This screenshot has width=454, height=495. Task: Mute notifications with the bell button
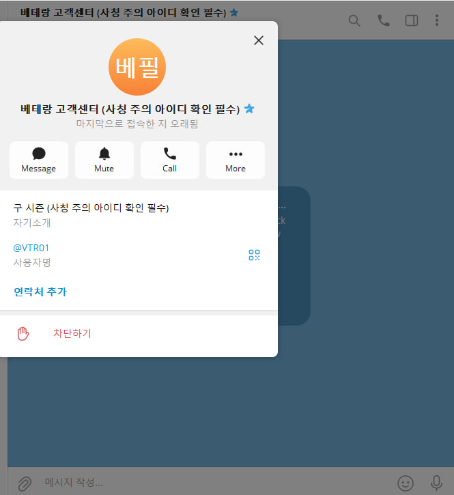coord(104,160)
